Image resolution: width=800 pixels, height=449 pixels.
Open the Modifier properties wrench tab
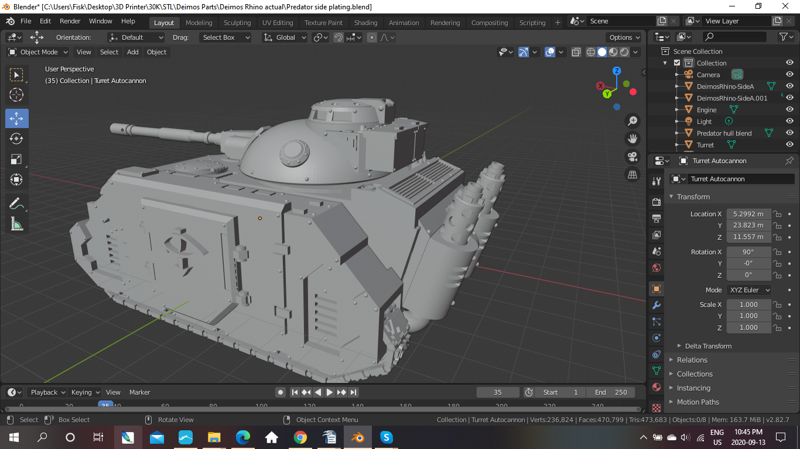click(x=657, y=305)
